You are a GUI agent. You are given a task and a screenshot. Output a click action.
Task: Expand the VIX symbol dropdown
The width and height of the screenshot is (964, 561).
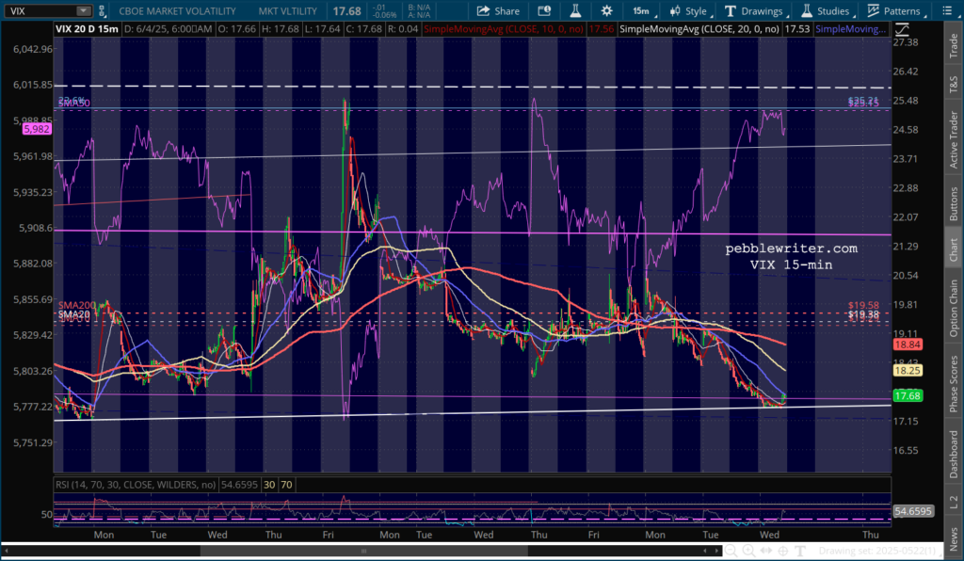pyautogui.click(x=83, y=11)
